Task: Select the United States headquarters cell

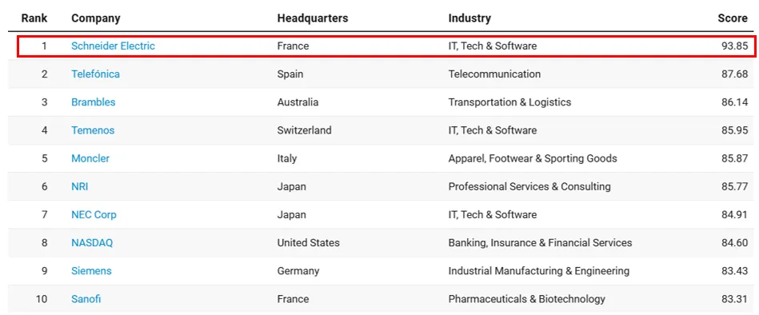Action: (309, 242)
